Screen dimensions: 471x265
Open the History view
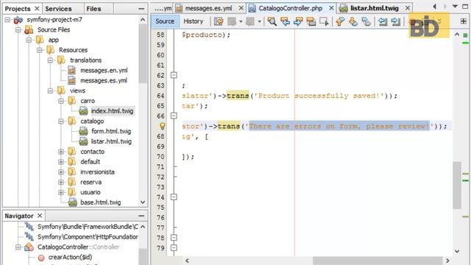(x=193, y=21)
